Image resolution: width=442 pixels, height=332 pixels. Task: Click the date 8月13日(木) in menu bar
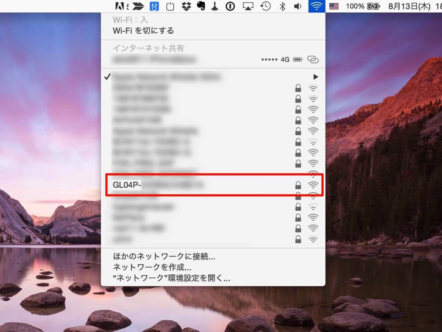409,6
